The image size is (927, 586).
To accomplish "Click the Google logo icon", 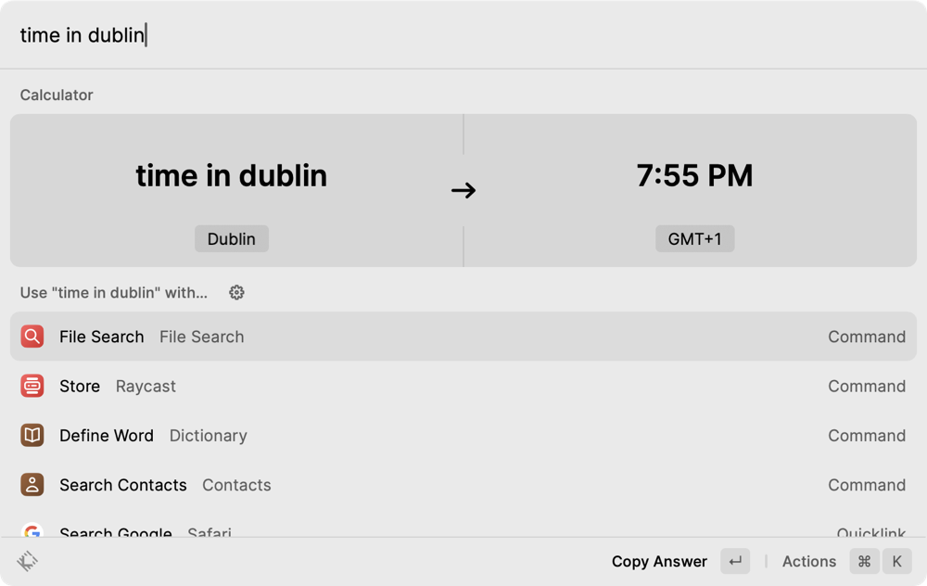I will (32, 531).
